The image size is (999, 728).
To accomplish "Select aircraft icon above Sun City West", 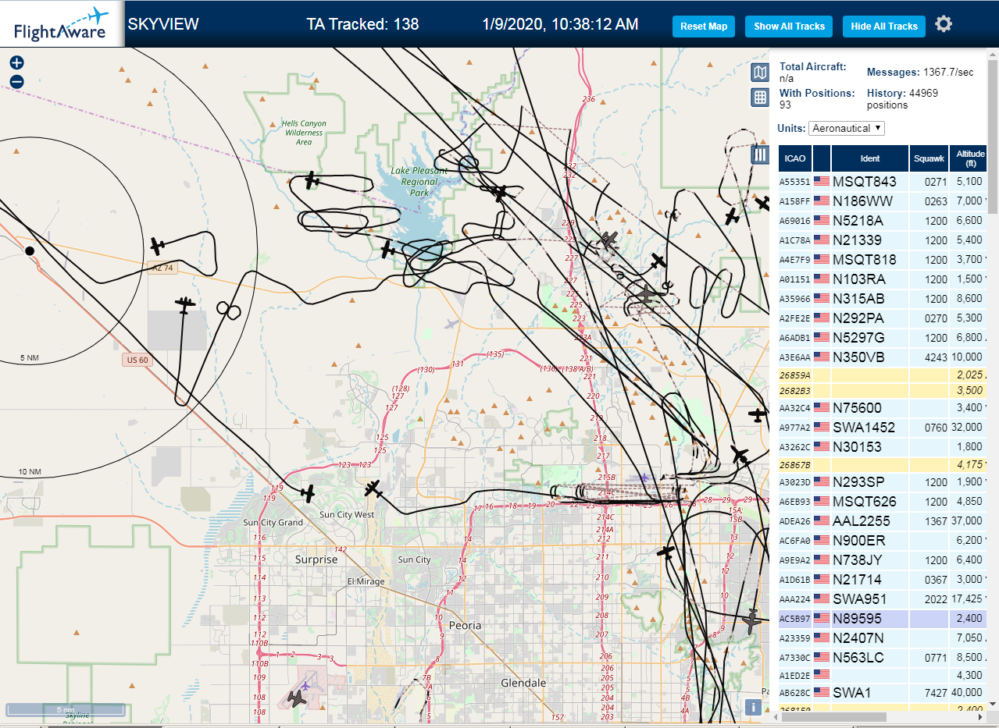I will click(x=374, y=489).
